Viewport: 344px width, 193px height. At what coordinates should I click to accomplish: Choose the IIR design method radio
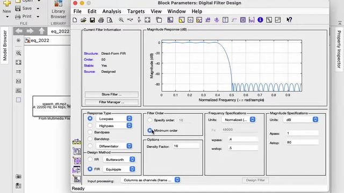(x=90, y=159)
